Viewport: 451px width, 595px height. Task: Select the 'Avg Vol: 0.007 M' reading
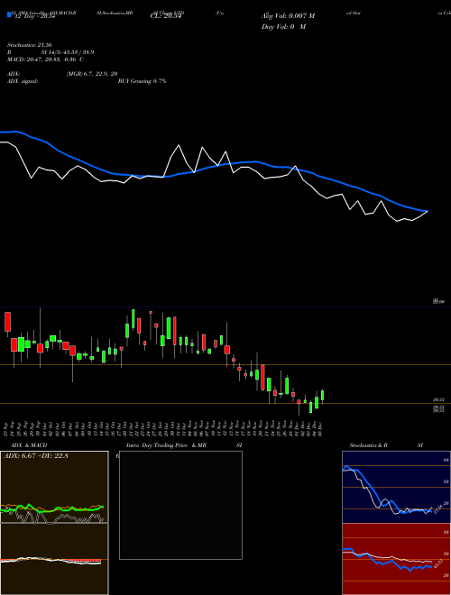[x=288, y=16]
